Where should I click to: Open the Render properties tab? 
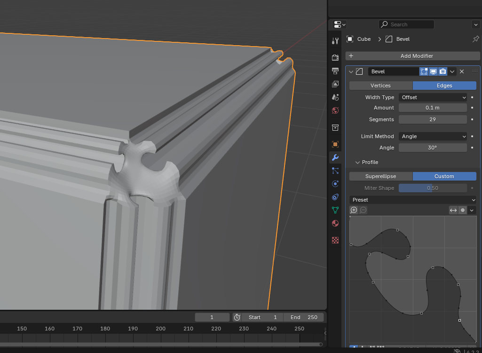pyautogui.click(x=335, y=58)
